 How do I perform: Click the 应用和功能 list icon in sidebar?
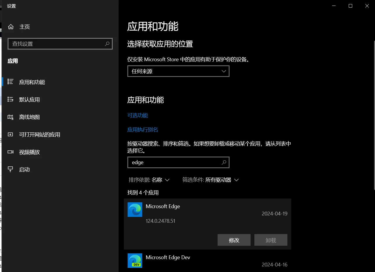(11, 82)
